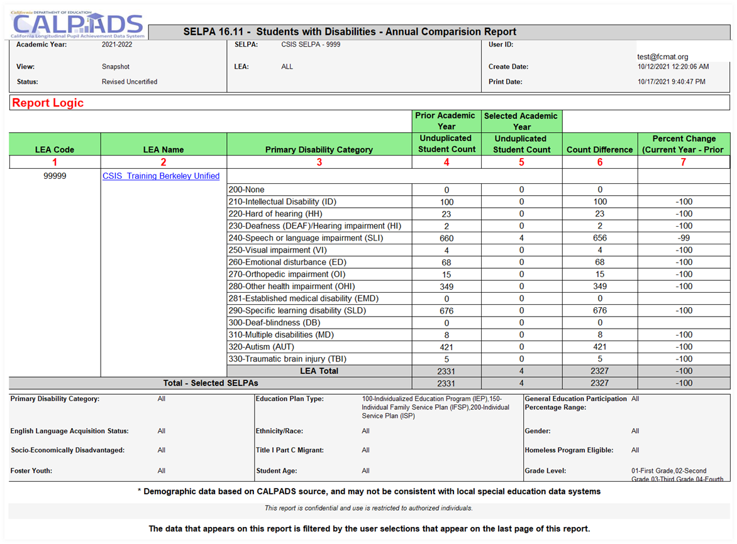Click the Foster Youth filter value All
Screen dimensions: 737x544
pyautogui.click(x=162, y=470)
